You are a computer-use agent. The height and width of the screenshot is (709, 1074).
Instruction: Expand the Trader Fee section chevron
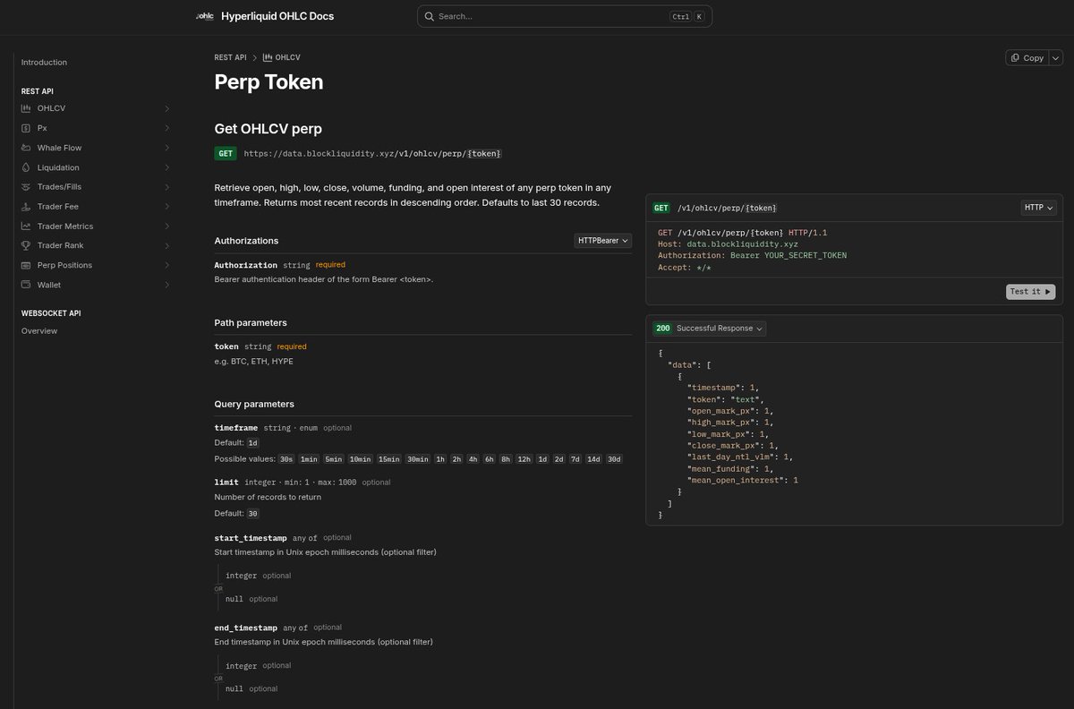166,207
